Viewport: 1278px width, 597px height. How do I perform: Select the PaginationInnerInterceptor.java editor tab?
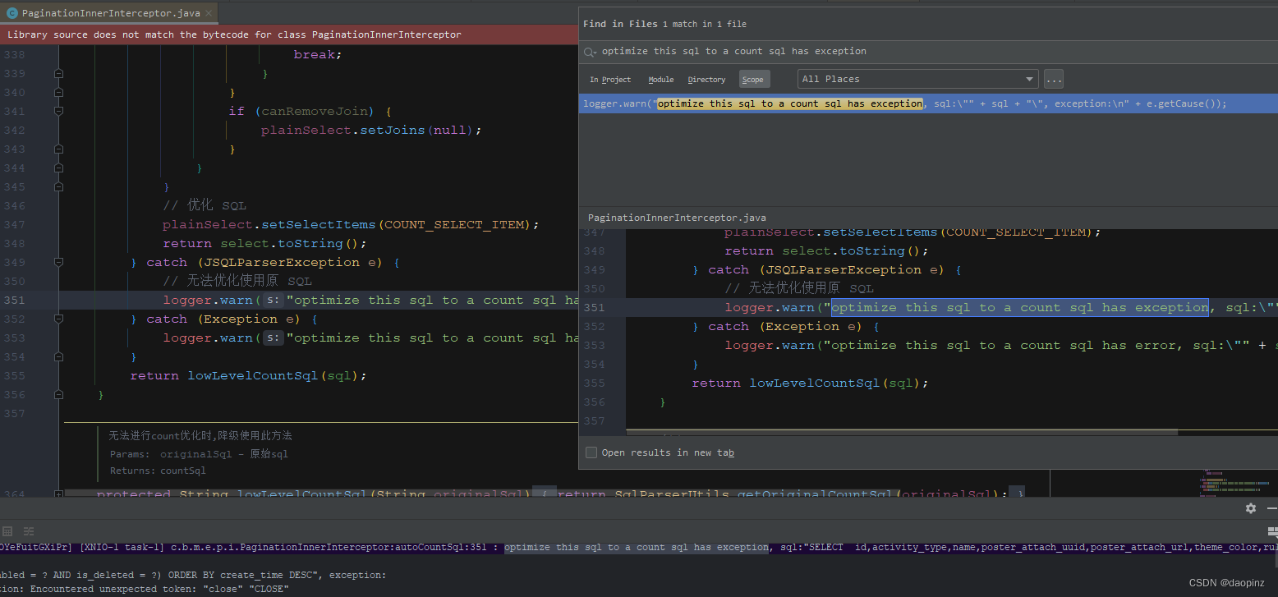[110, 13]
